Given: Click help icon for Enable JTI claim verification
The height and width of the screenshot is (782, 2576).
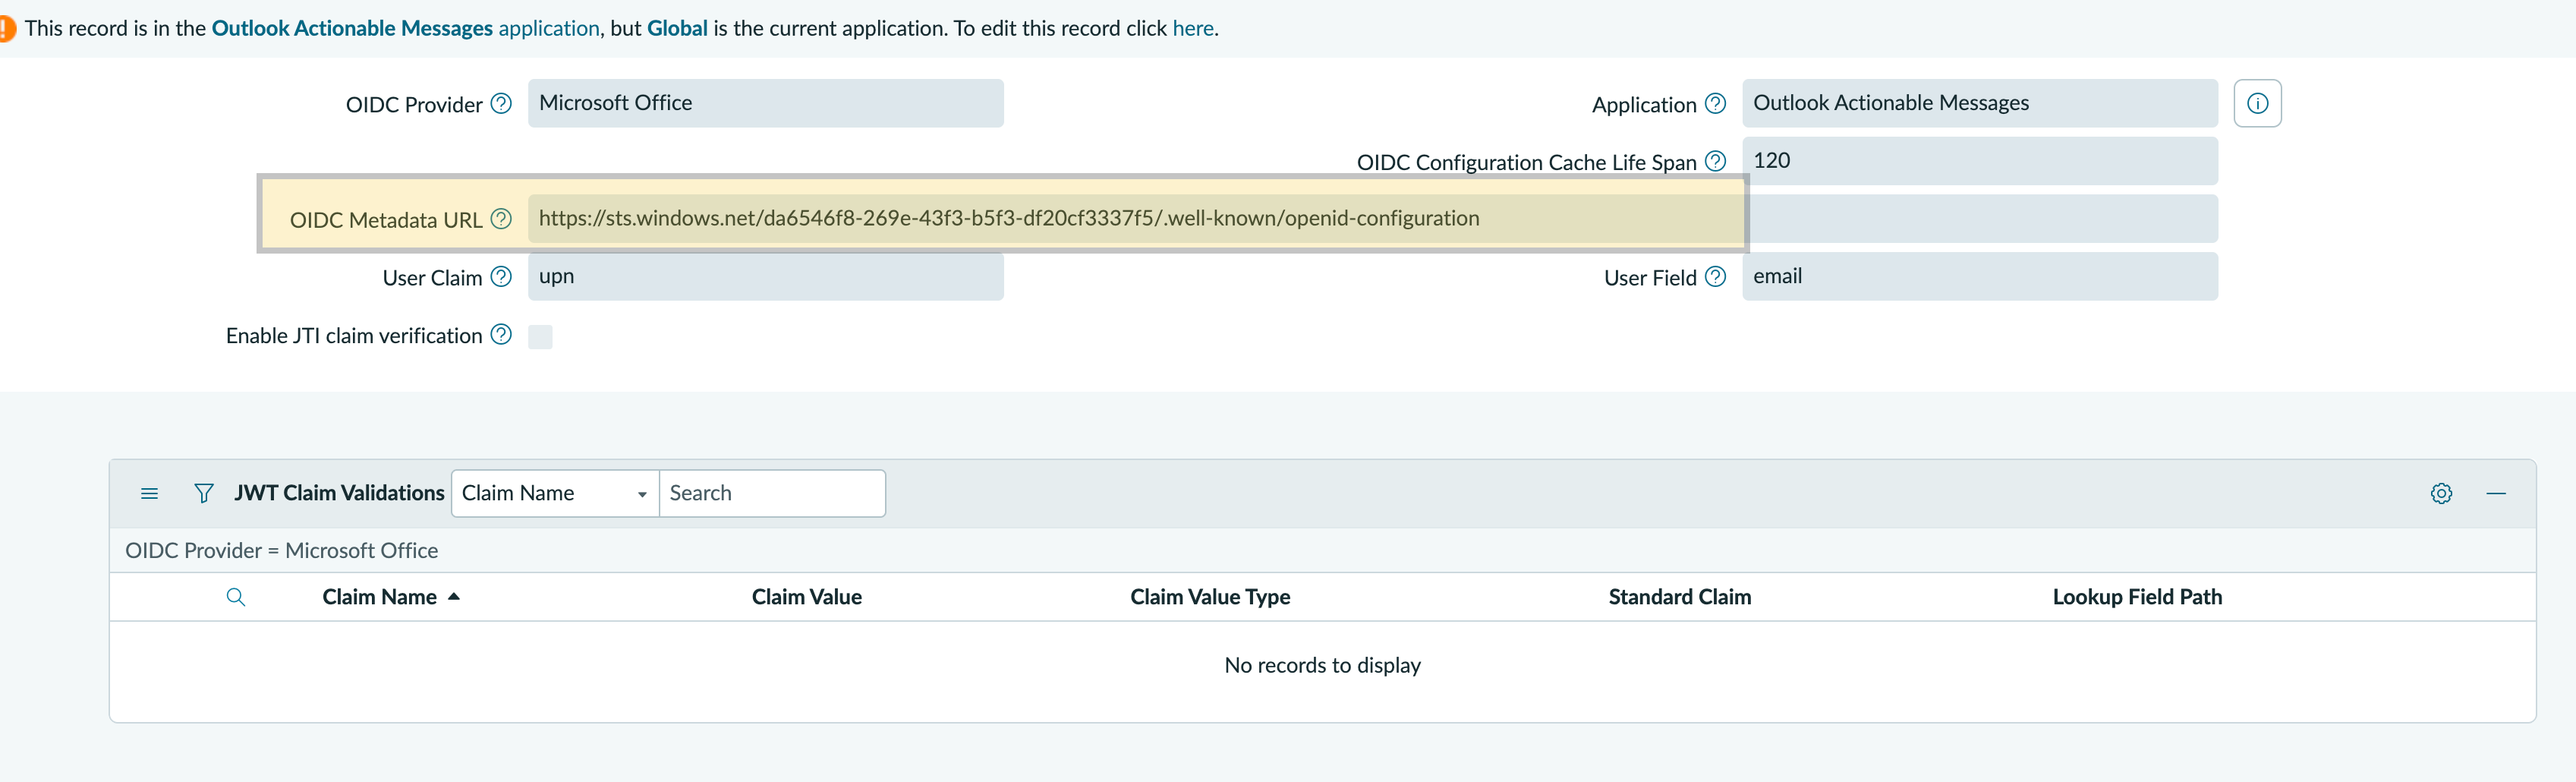Looking at the screenshot, I should click(x=501, y=335).
